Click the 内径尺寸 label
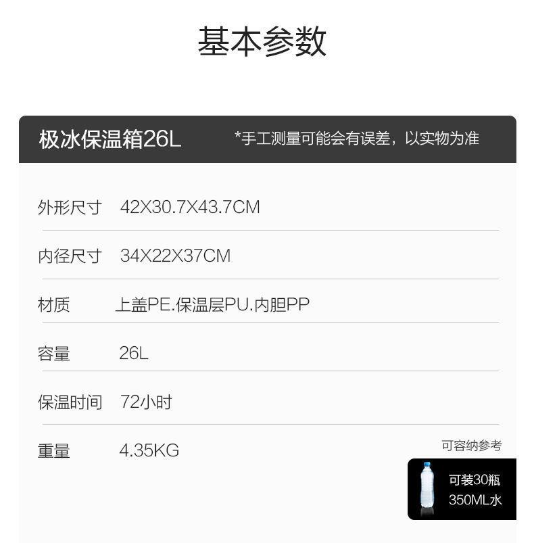This screenshot has height=543, width=534. pos(70,256)
